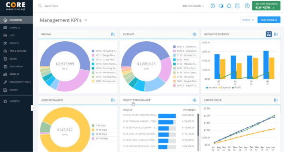The image size is (284, 152).
Task: Open the timer icon in top bar
Action: click(x=213, y=6)
